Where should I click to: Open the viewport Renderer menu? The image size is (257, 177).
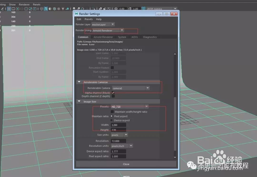24,5
